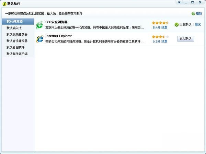The height and width of the screenshot is (154, 206).
Task: Click the 设为默认 button for Internet Explorer
Action: pos(185,39)
